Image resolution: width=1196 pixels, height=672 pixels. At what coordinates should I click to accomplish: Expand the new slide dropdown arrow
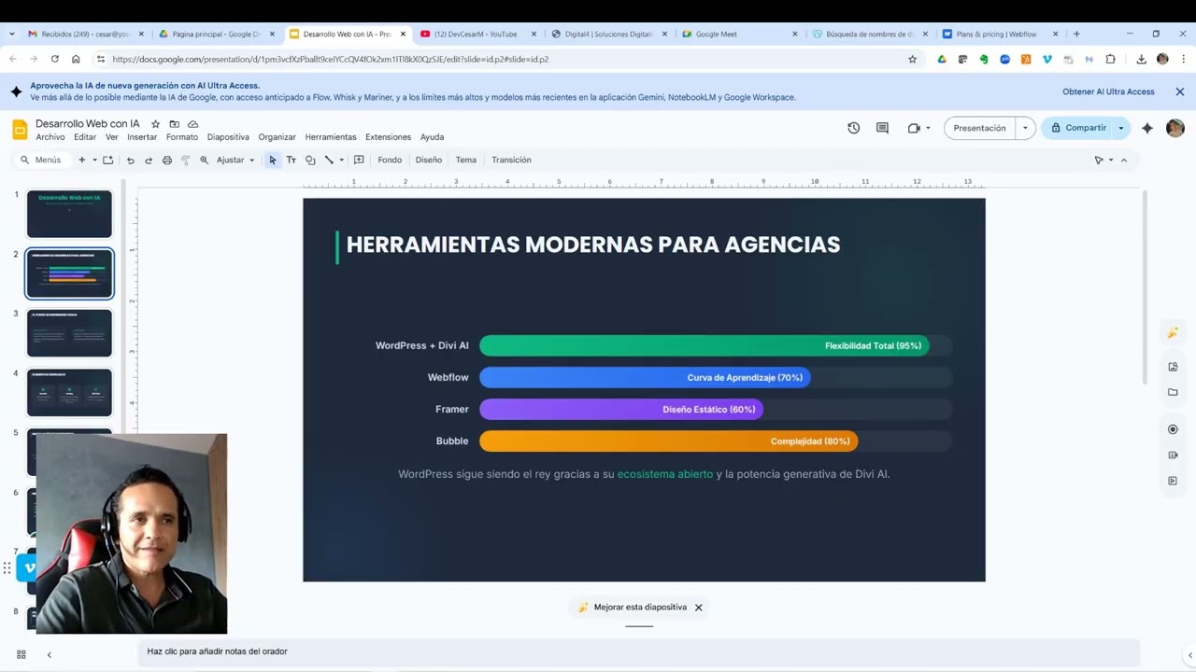(94, 161)
